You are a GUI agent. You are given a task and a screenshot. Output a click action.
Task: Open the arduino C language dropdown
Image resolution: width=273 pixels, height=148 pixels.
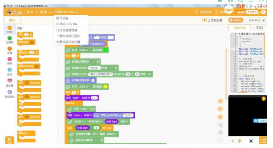coord(256,20)
